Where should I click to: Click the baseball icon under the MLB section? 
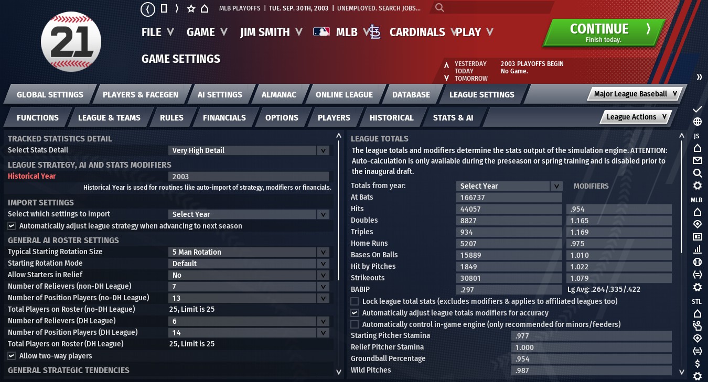click(x=697, y=262)
